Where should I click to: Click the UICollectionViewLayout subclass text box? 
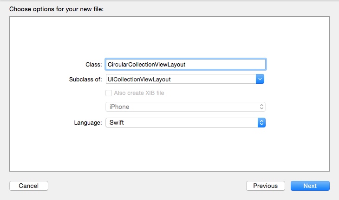tap(181, 79)
